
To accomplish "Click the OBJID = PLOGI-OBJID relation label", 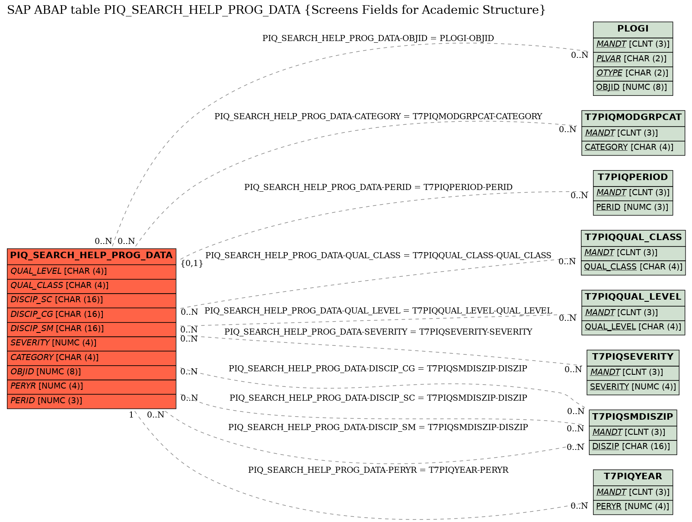I will 378,38.
